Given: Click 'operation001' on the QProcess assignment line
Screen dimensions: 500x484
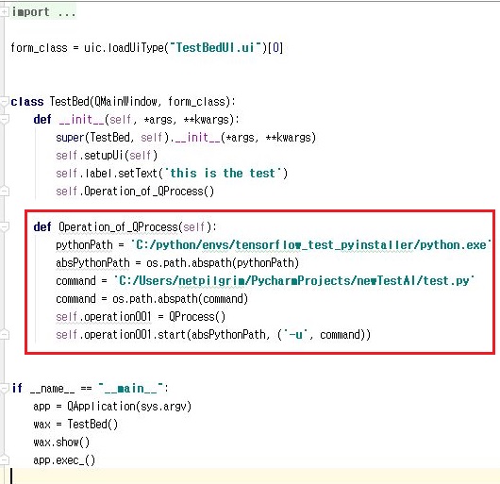Looking at the screenshot, I should point(117,317).
